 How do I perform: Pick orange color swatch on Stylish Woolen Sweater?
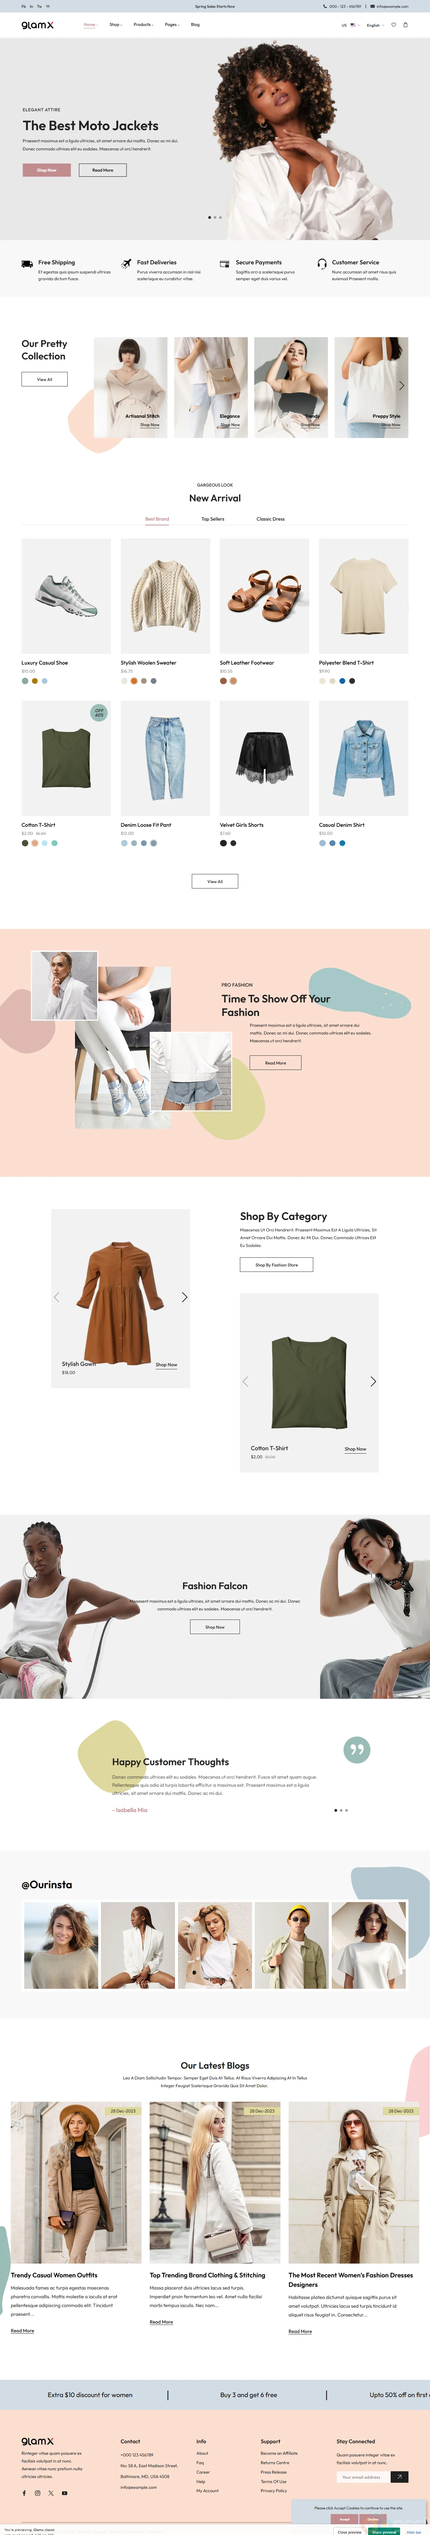click(134, 681)
